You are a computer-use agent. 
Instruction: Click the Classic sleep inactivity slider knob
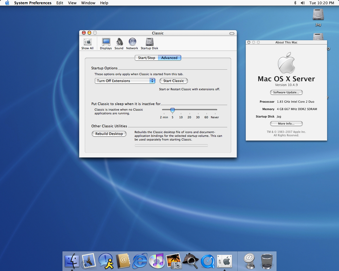click(172, 110)
